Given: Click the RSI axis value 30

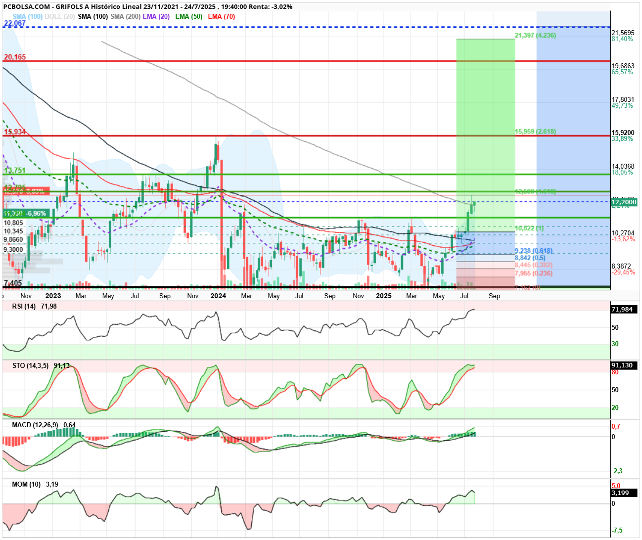Looking at the screenshot, I should [x=615, y=344].
